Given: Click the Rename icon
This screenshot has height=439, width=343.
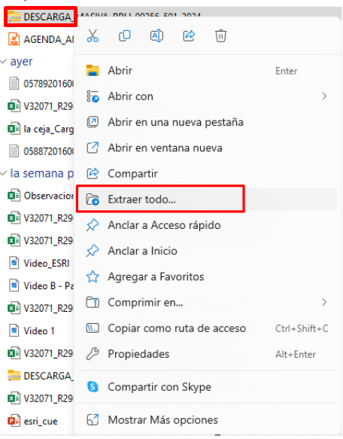Looking at the screenshot, I should (156, 36).
